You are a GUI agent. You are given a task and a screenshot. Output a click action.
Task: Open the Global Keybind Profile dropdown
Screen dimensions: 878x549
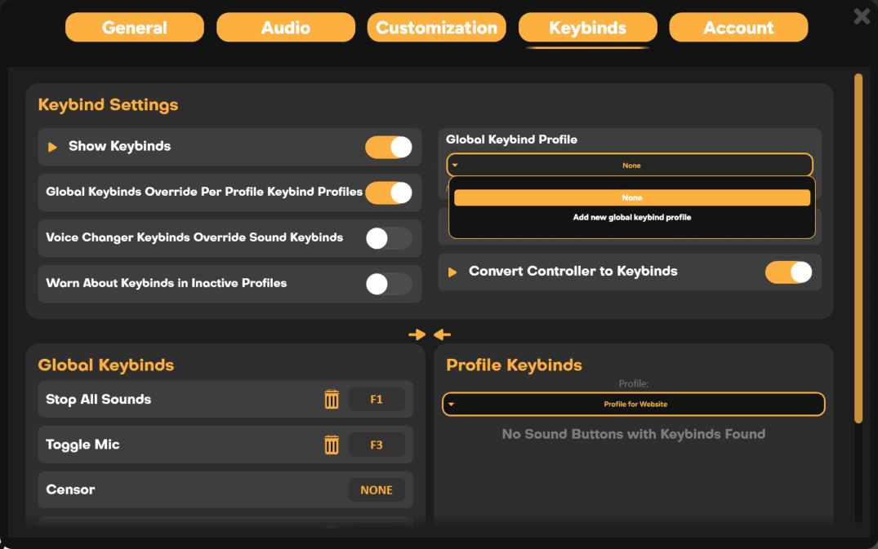tap(631, 164)
